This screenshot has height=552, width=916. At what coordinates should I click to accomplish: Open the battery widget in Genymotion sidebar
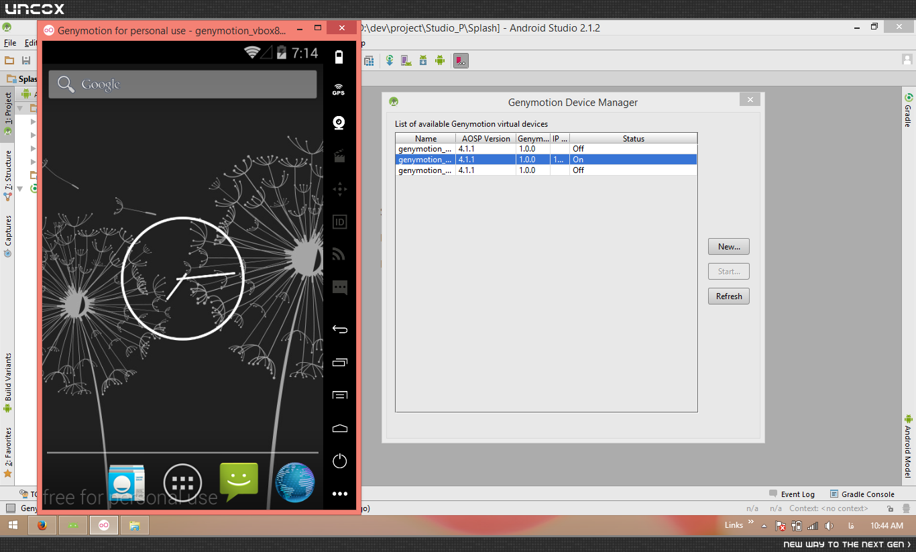(339, 56)
